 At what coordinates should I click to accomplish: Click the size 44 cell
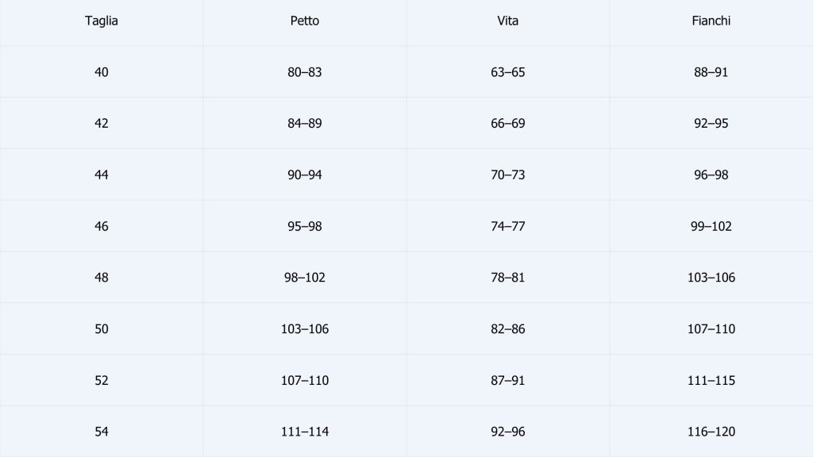(x=102, y=175)
